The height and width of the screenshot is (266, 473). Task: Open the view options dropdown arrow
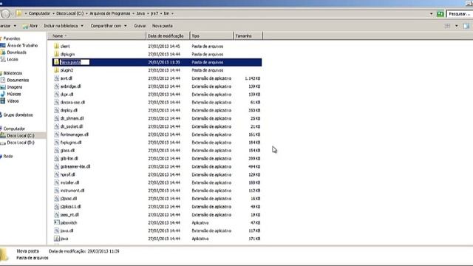457,26
